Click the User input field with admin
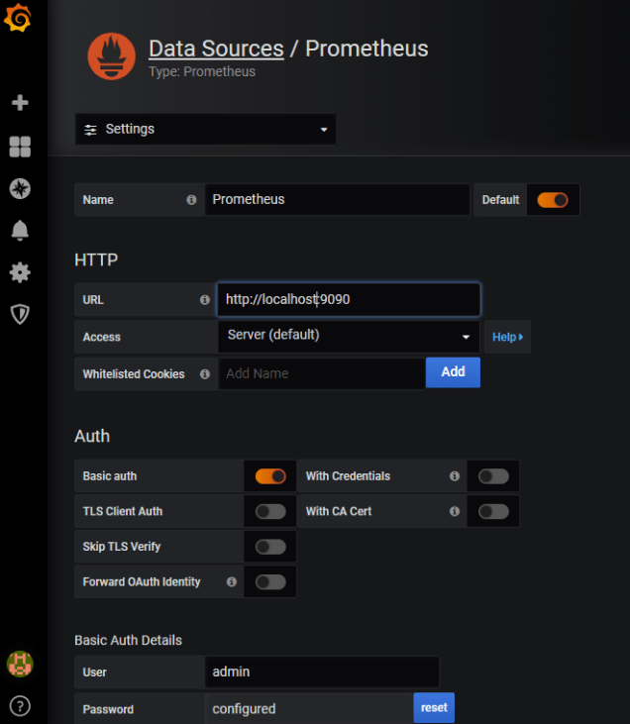Screen dimensions: 630x724 tap(322, 672)
